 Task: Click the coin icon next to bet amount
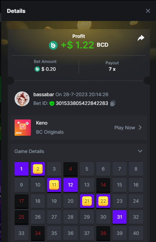[37, 69]
